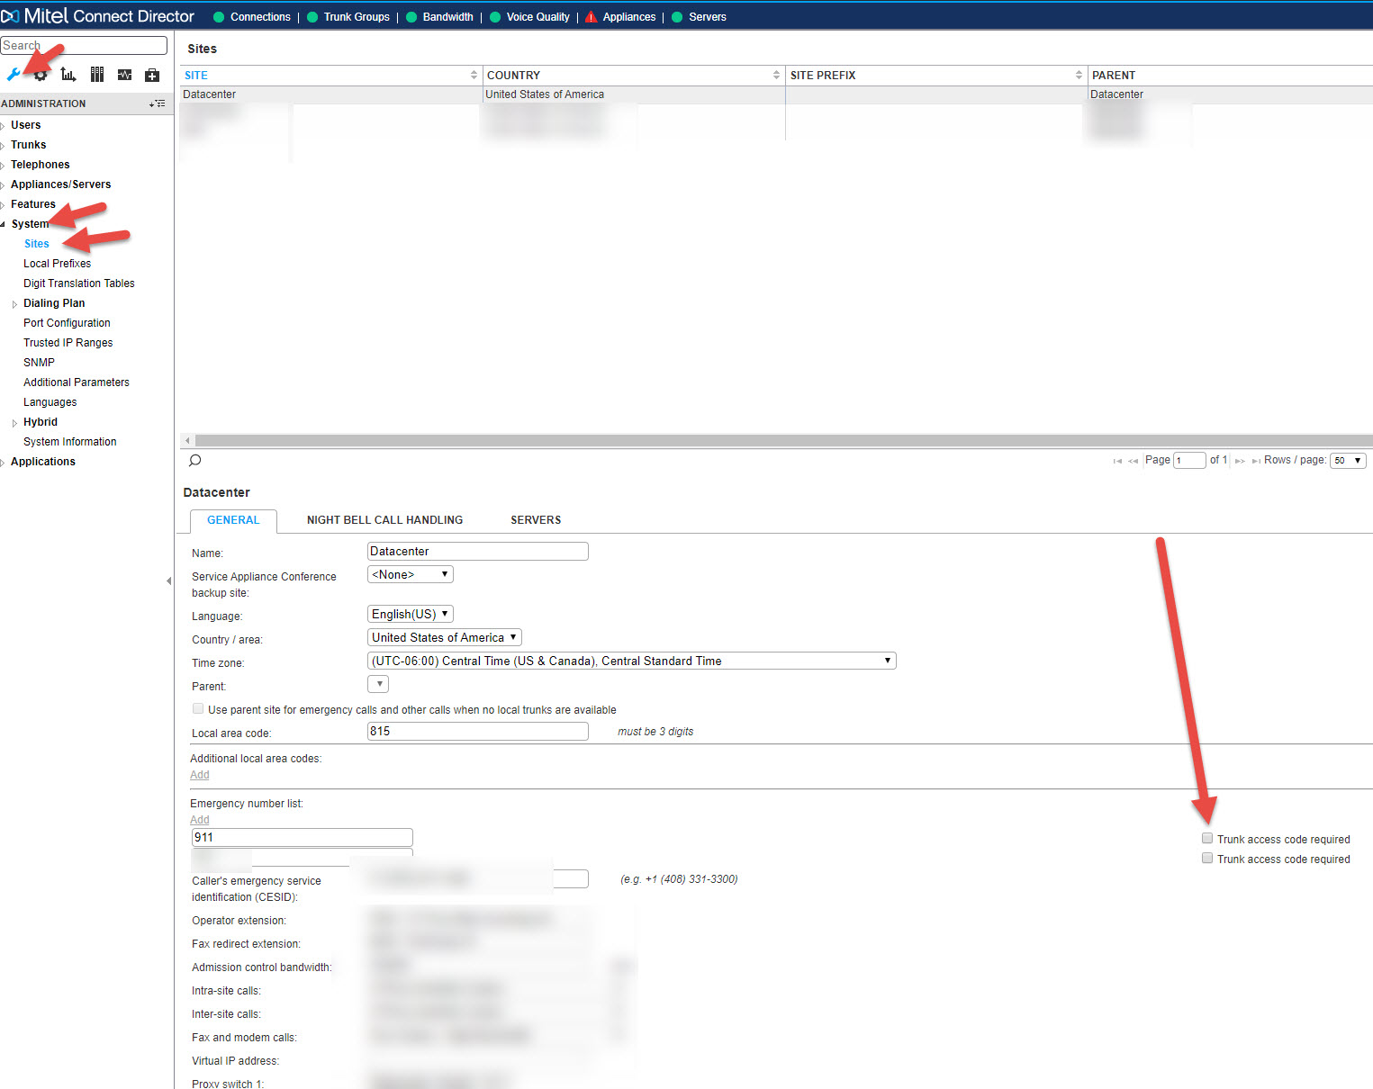Open Trunk Groups status in top bar

348,17
